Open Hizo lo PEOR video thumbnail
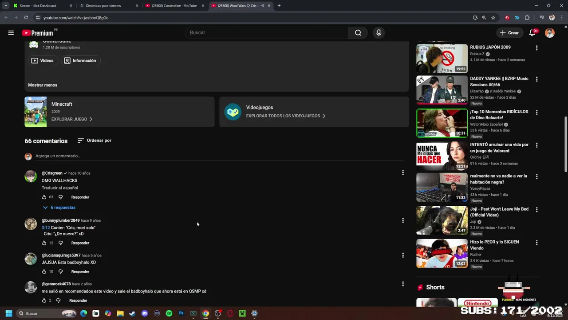The image size is (568, 320). (x=442, y=253)
